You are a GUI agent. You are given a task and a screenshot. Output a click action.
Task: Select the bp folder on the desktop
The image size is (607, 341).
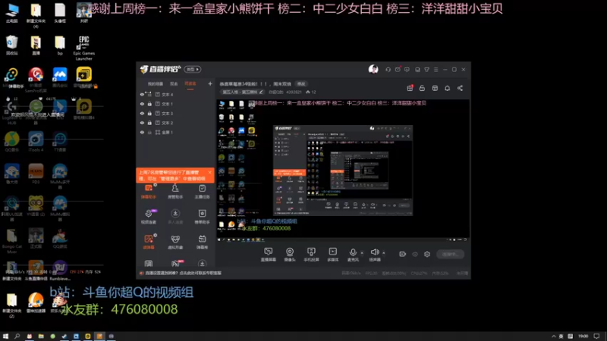click(60, 45)
